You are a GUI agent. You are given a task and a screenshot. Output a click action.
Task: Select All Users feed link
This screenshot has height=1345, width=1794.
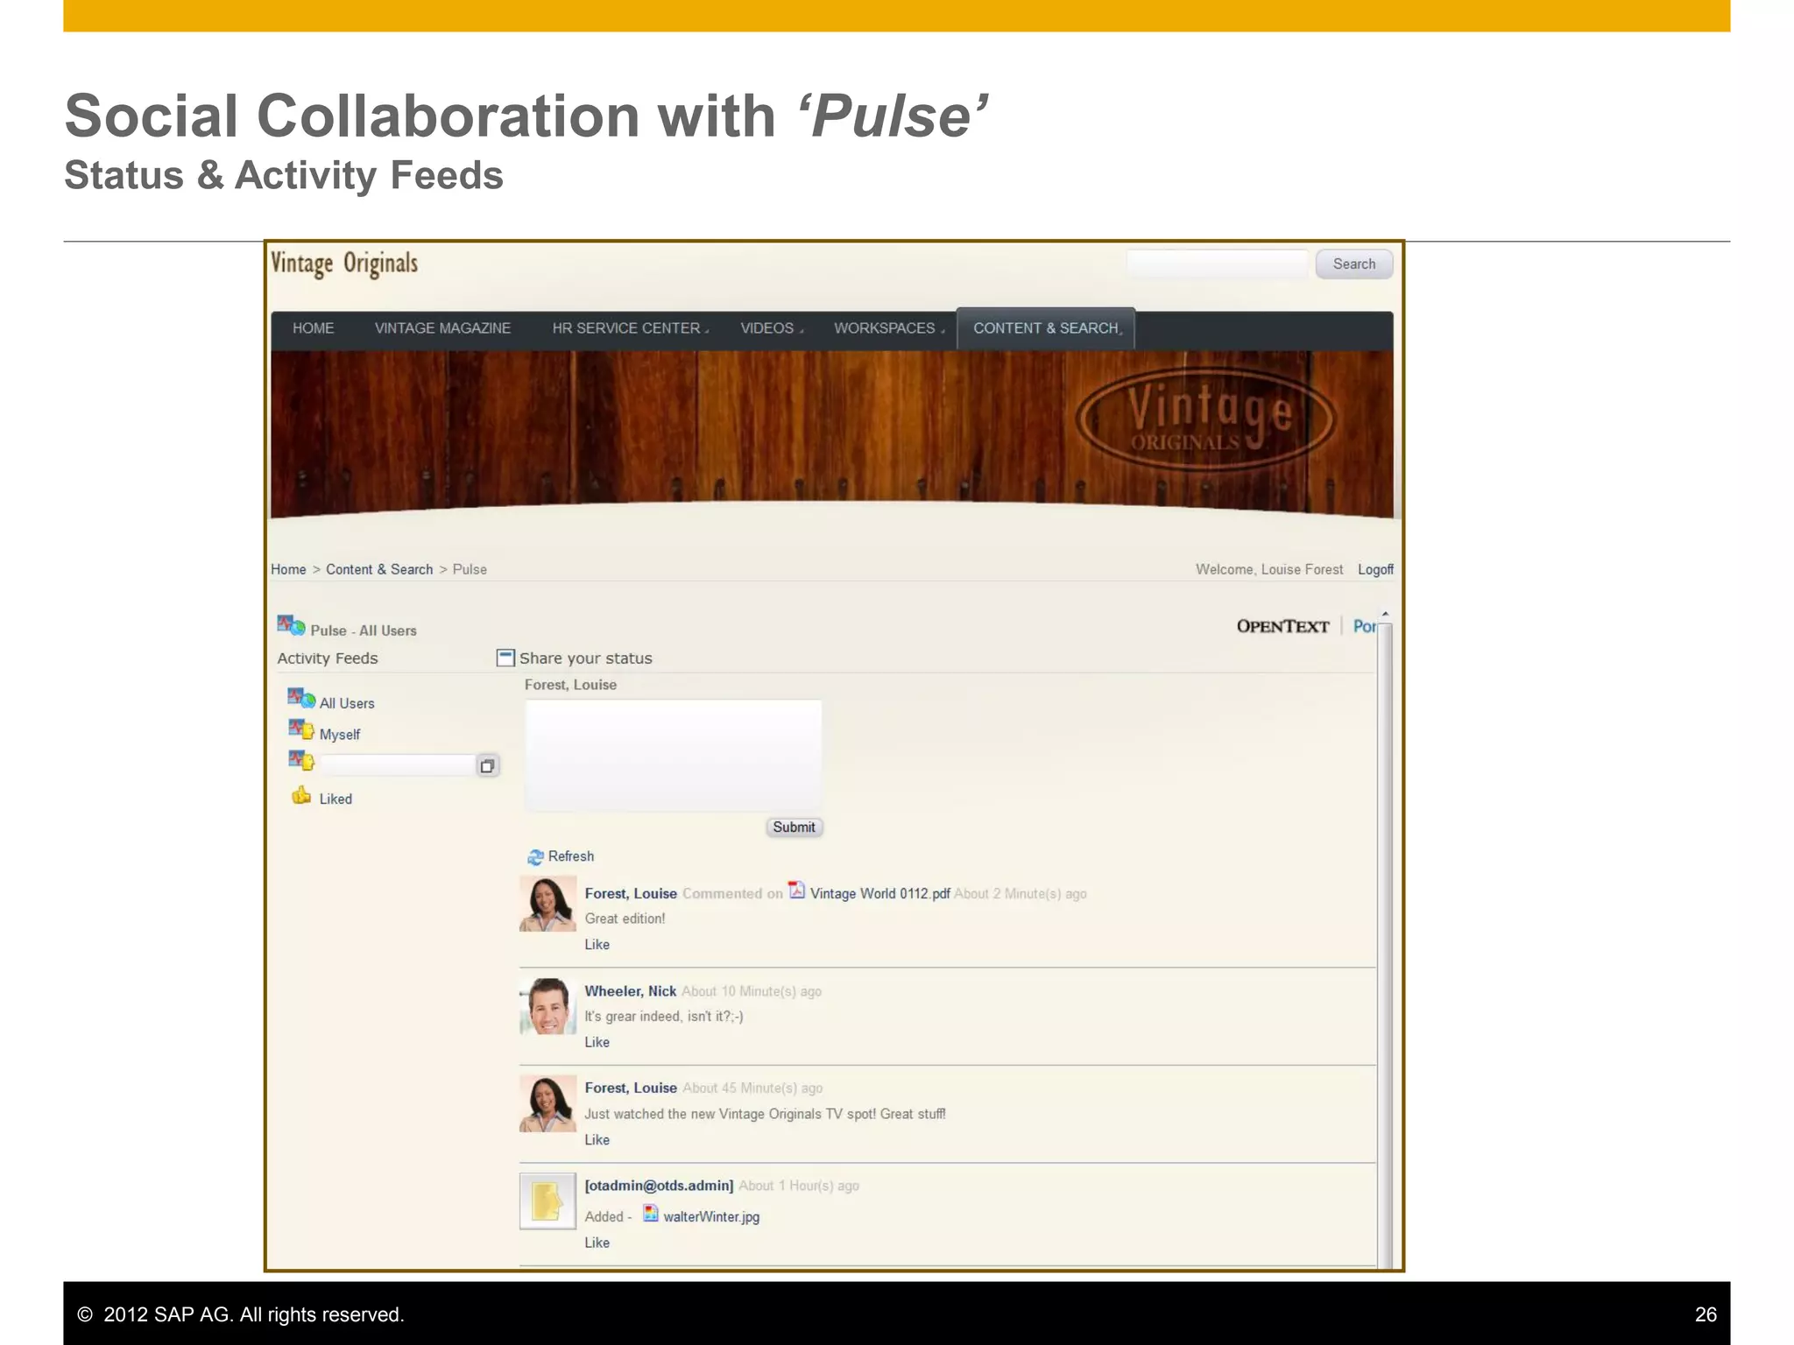point(347,703)
